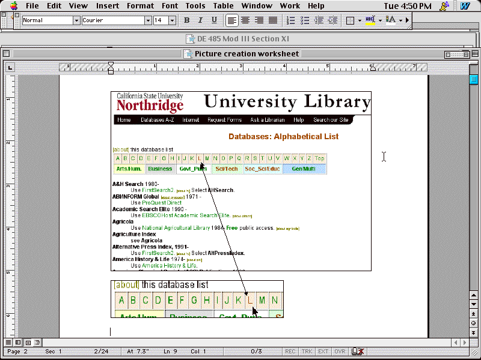This screenshot has width=481, height=360.
Task: Select the University Library web page picture
Action: coord(241,181)
